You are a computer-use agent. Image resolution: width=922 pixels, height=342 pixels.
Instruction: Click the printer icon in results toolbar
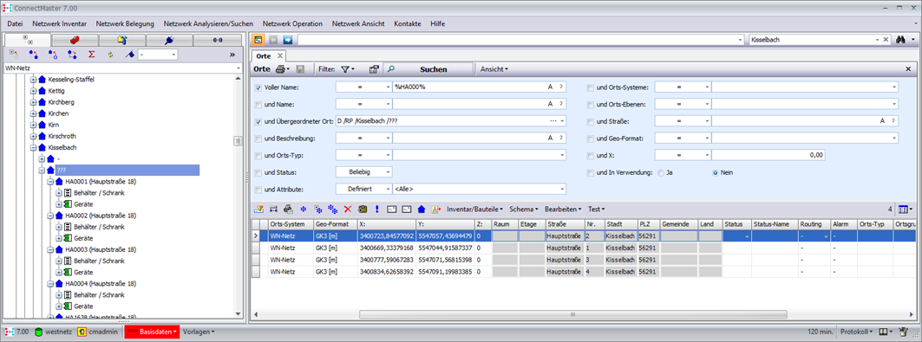288,209
